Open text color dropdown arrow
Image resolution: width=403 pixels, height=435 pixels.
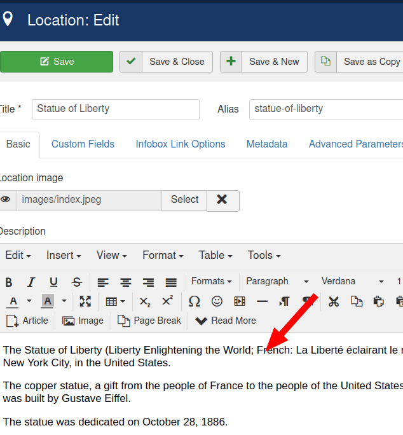29,301
